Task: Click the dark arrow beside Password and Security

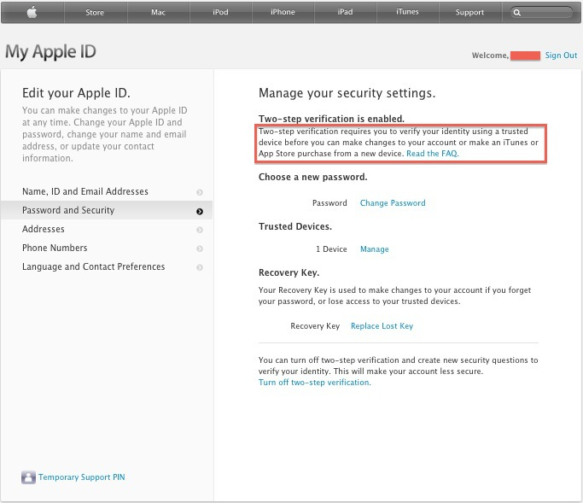Action: pyautogui.click(x=200, y=211)
